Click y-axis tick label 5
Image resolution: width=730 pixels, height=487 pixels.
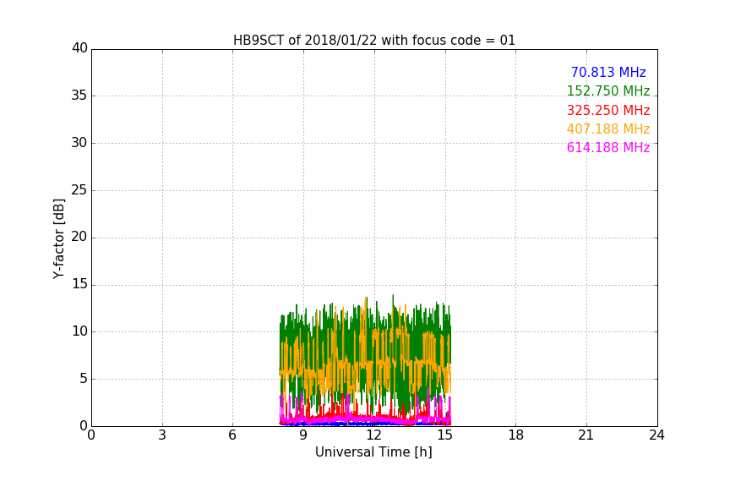(84, 379)
